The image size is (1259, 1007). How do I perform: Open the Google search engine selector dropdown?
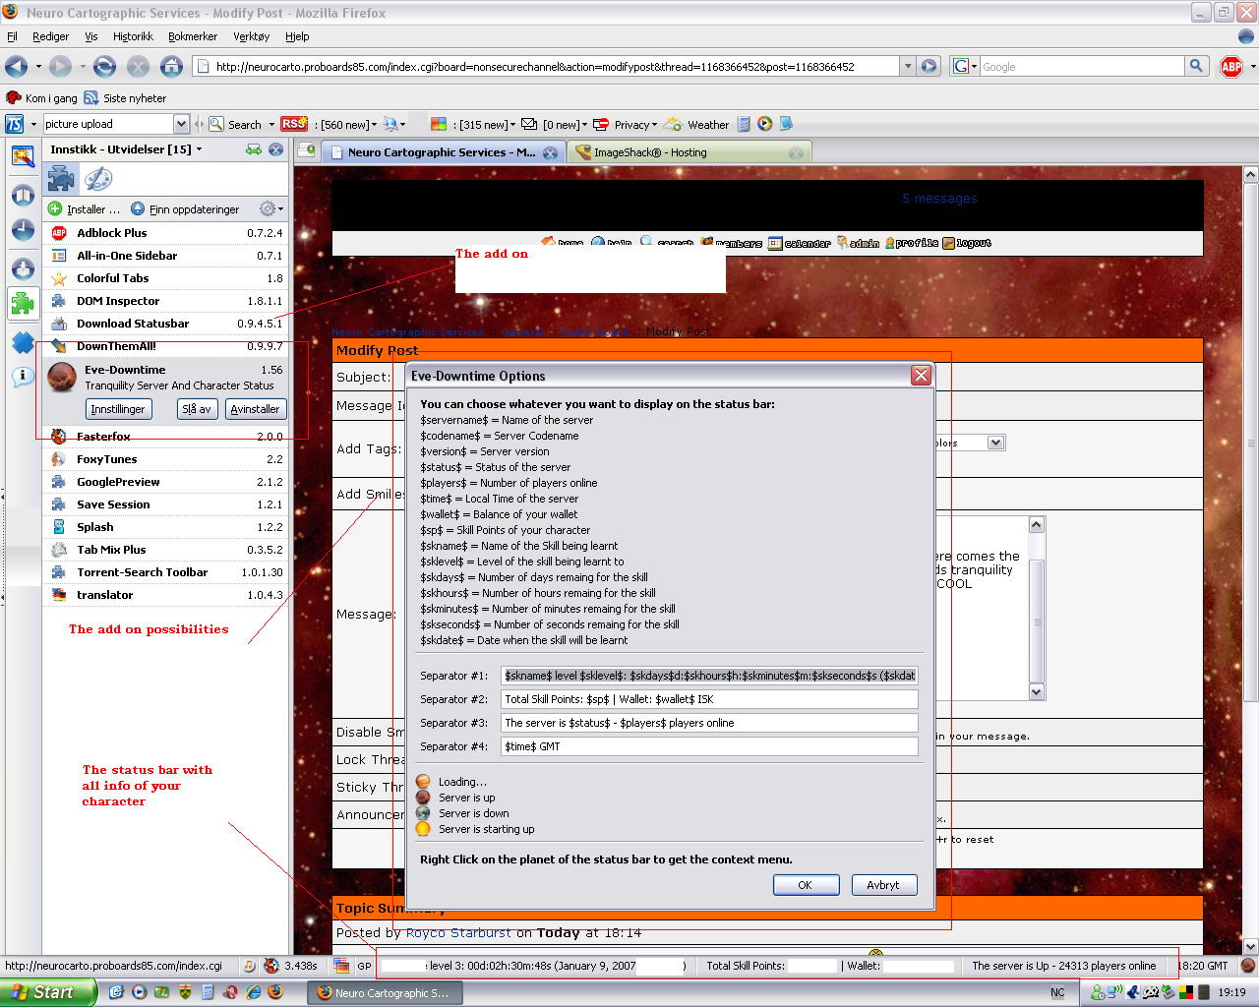[965, 67]
